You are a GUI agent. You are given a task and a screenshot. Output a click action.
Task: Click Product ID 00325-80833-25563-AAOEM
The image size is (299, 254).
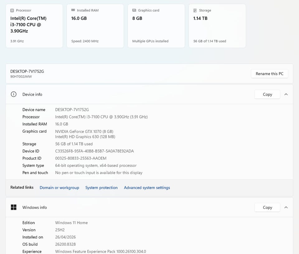pyautogui.click(x=81, y=158)
